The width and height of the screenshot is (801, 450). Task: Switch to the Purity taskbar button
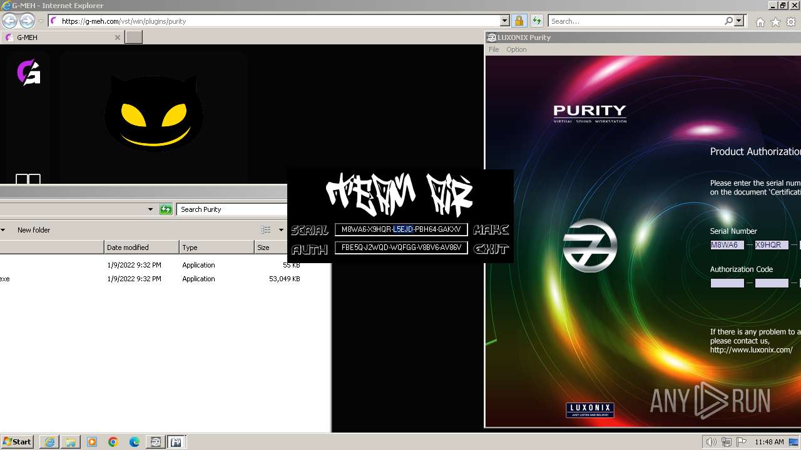click(156, 442)
